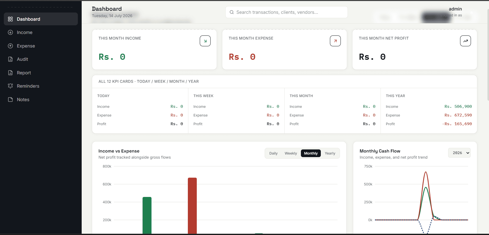This screenshot has width=489, height=235.
Task: Click the THIS MONTH column heading
Action: click(x=301, y=96)
